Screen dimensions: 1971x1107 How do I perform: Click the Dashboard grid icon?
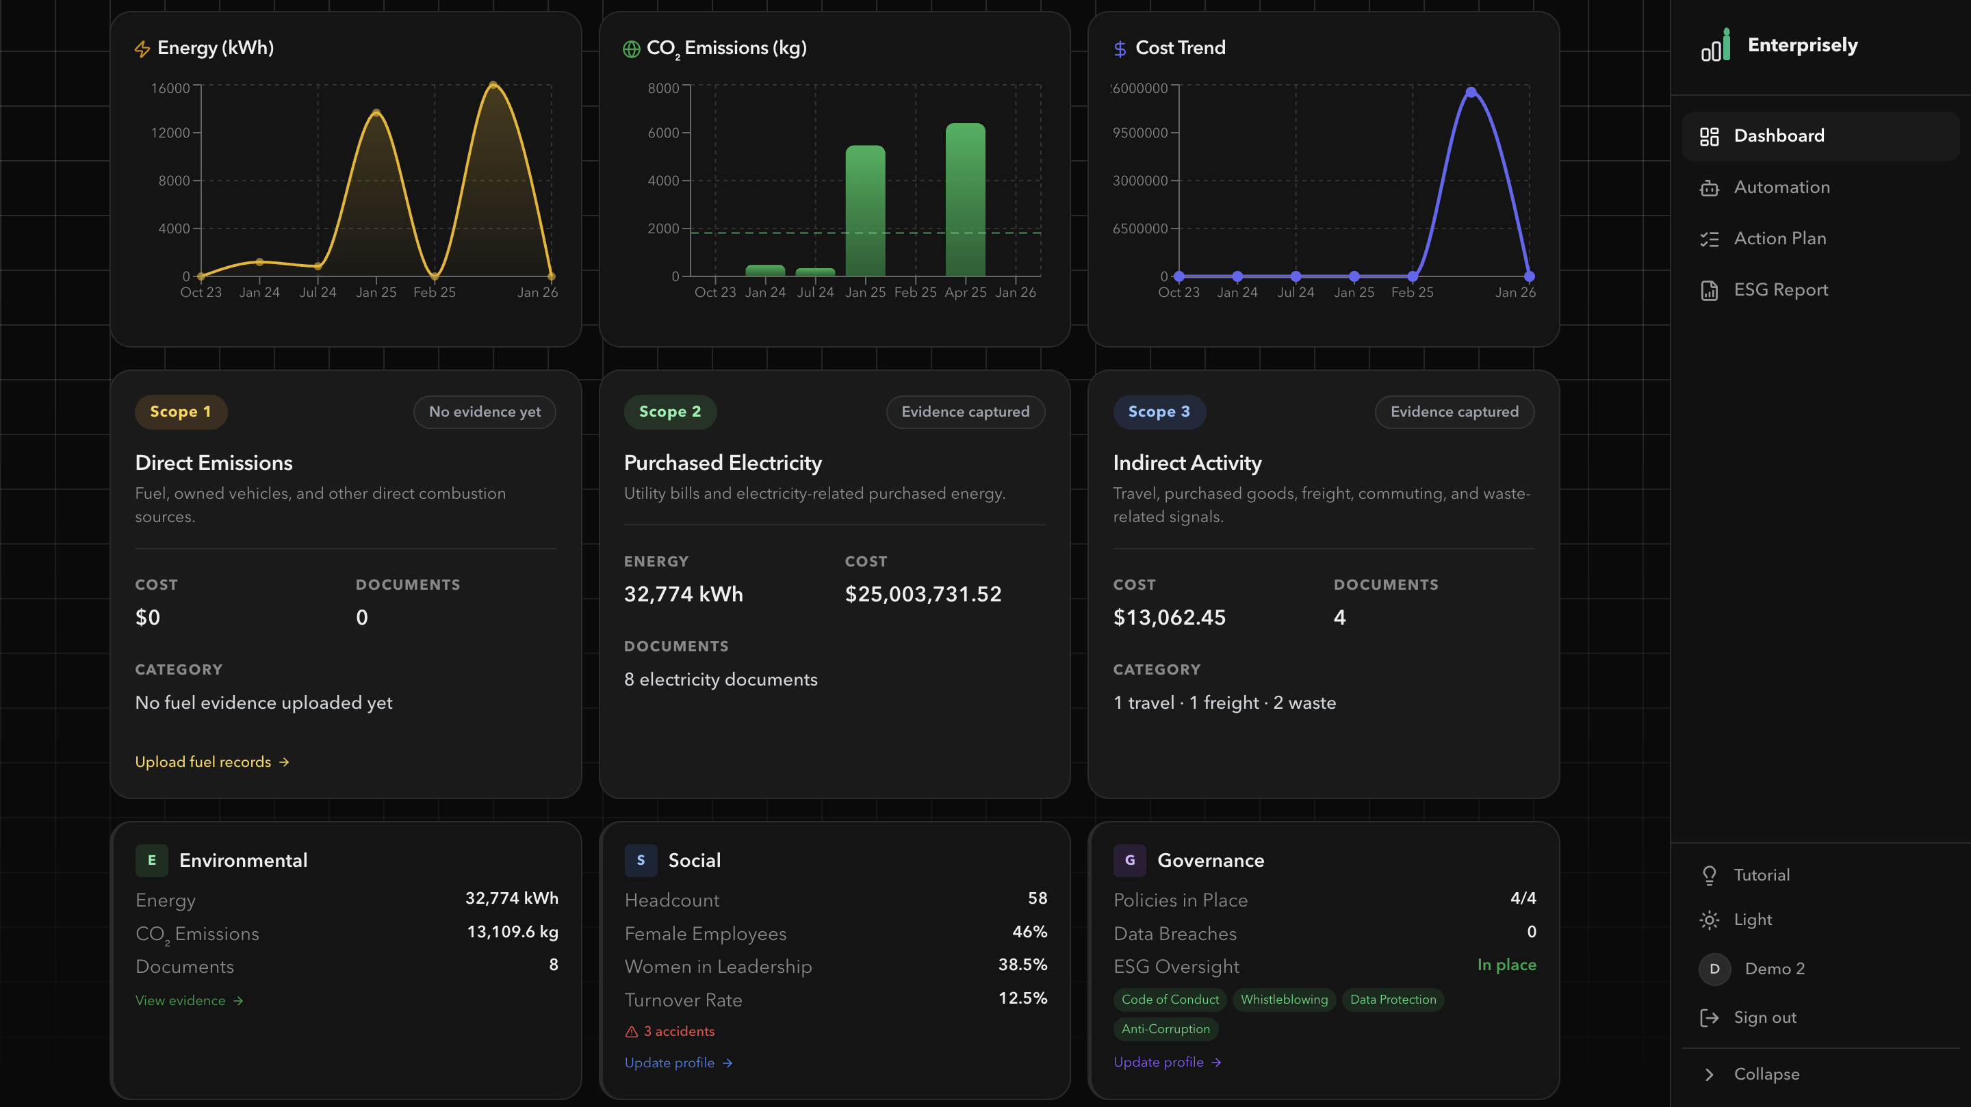click(1709, 136)
